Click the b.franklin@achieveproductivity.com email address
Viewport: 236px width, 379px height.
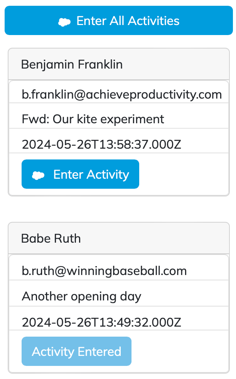point(122,94)
